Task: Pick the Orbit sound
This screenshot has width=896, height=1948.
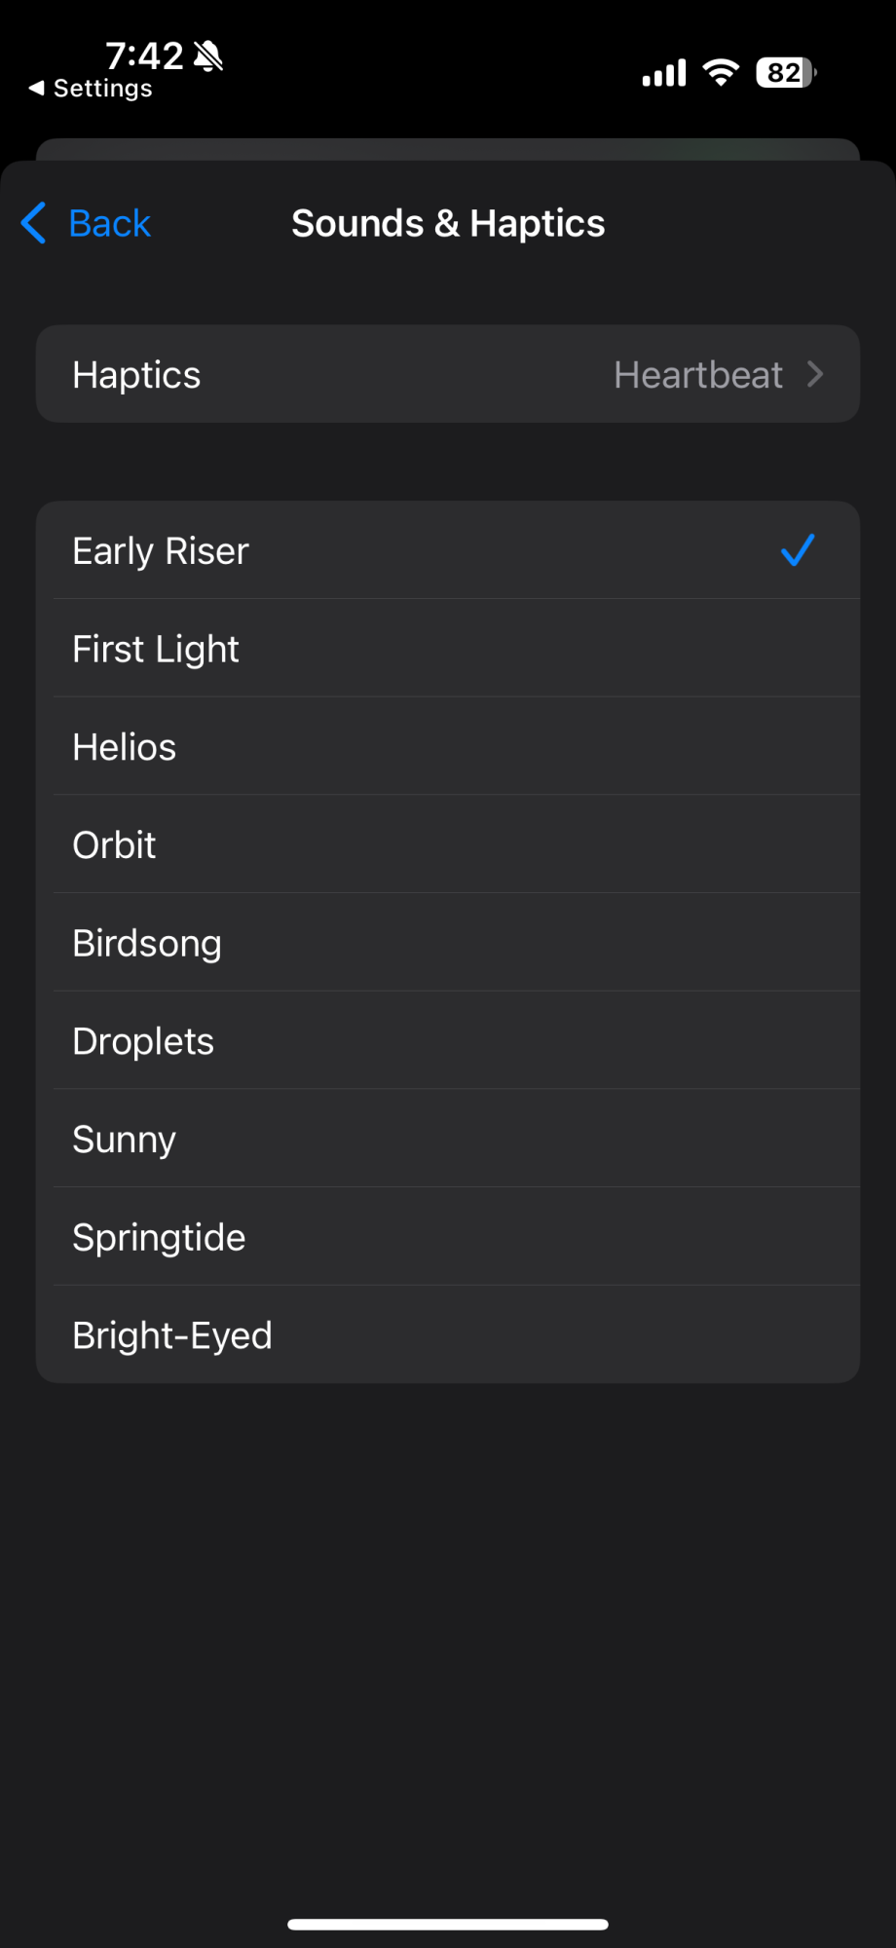Action: (x=115, y=844)
